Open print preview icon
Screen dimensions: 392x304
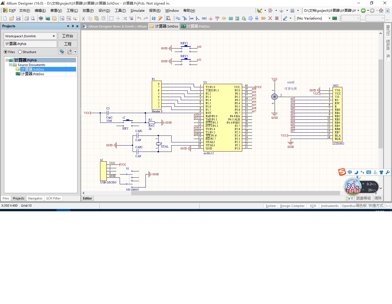[x=33, y=18]
